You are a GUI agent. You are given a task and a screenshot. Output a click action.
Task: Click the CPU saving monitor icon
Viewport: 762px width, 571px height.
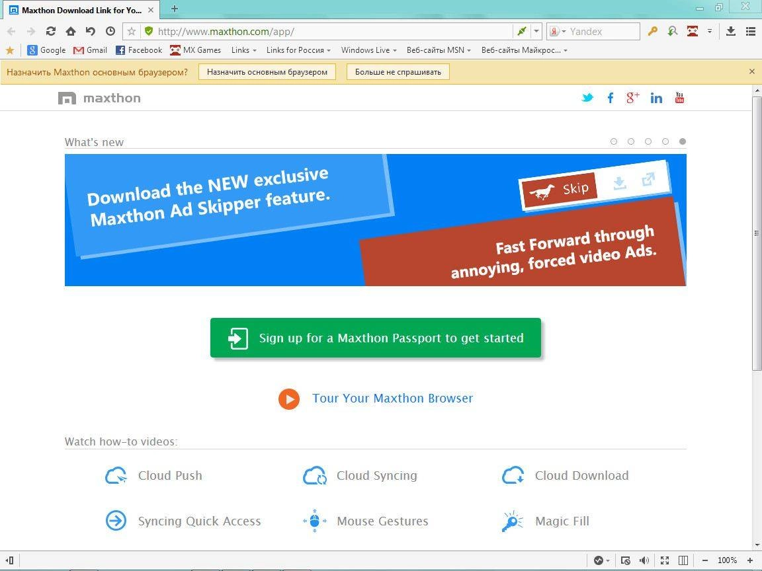point(598,560)
